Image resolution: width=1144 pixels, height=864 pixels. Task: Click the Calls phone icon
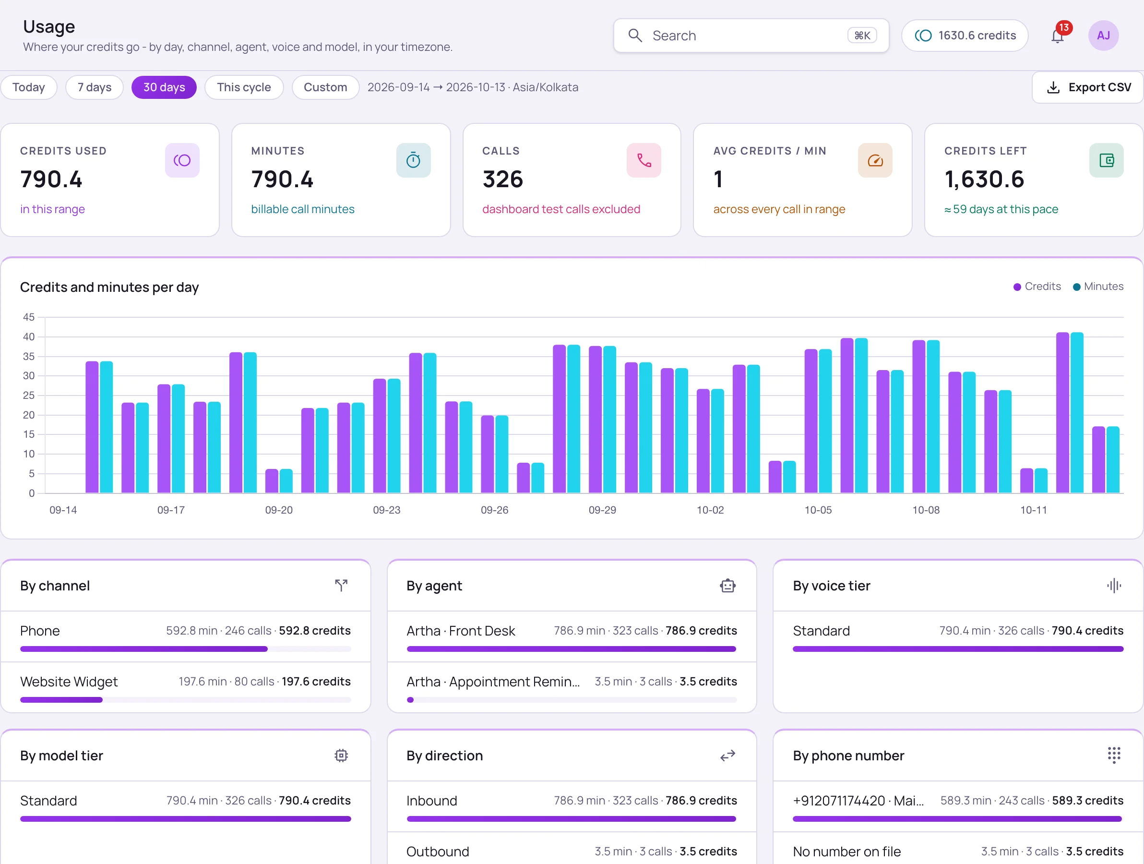coord(644,160)
